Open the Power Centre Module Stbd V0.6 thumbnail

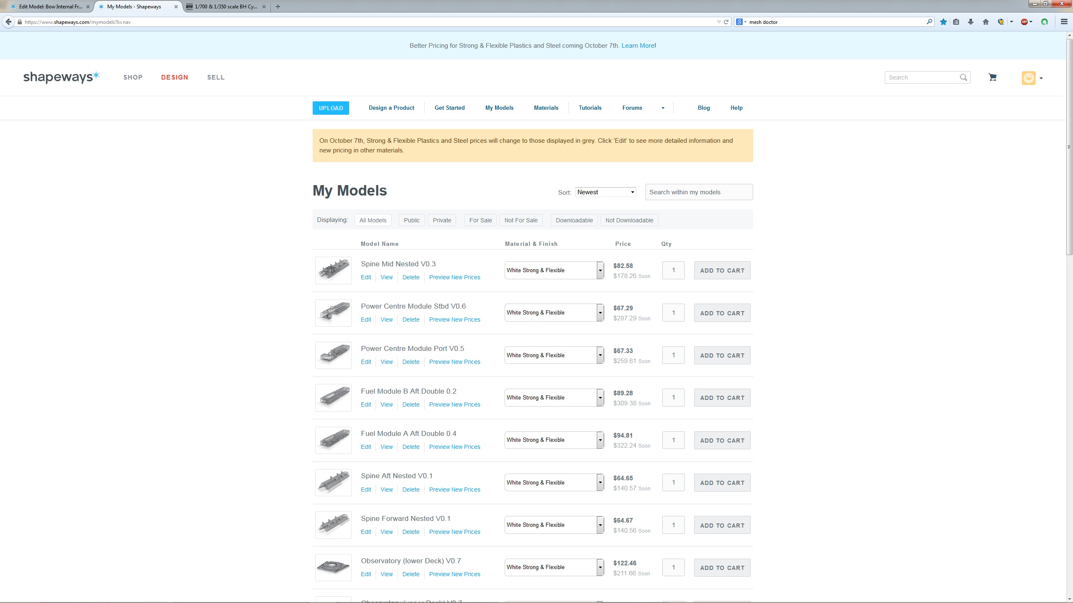pos(333,313)
